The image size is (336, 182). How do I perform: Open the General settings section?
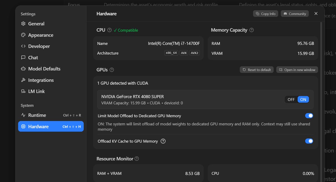pyautogui.click(x=51, y=24)
